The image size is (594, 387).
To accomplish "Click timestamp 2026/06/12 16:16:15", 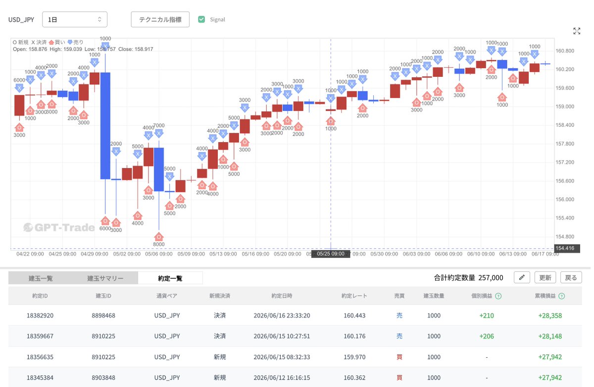I will tap(282, 378).
